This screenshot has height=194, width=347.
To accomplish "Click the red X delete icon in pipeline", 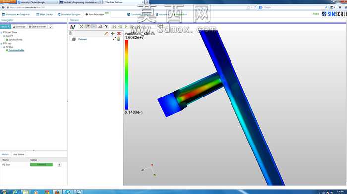I will [119, 33].
